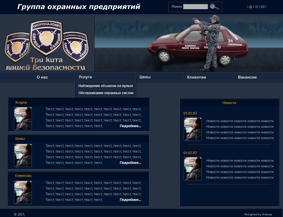Viewport: 283px width, 217px height.
Task: Open the Услуги menu item
Action: [x=85, y=77]
